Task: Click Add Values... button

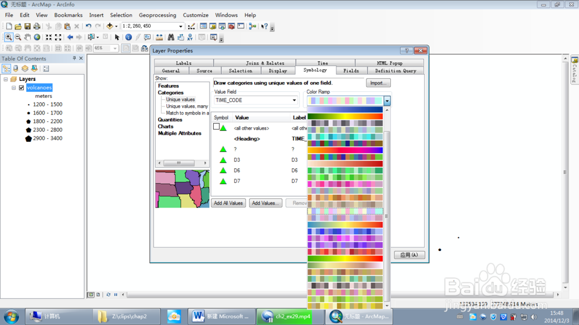Action: point(266,203)
